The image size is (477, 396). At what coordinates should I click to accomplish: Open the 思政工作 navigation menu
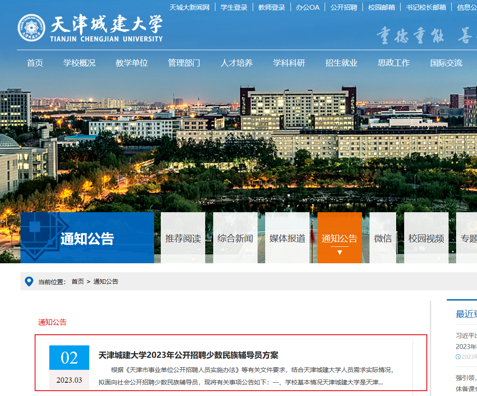[x=394, y=63]
